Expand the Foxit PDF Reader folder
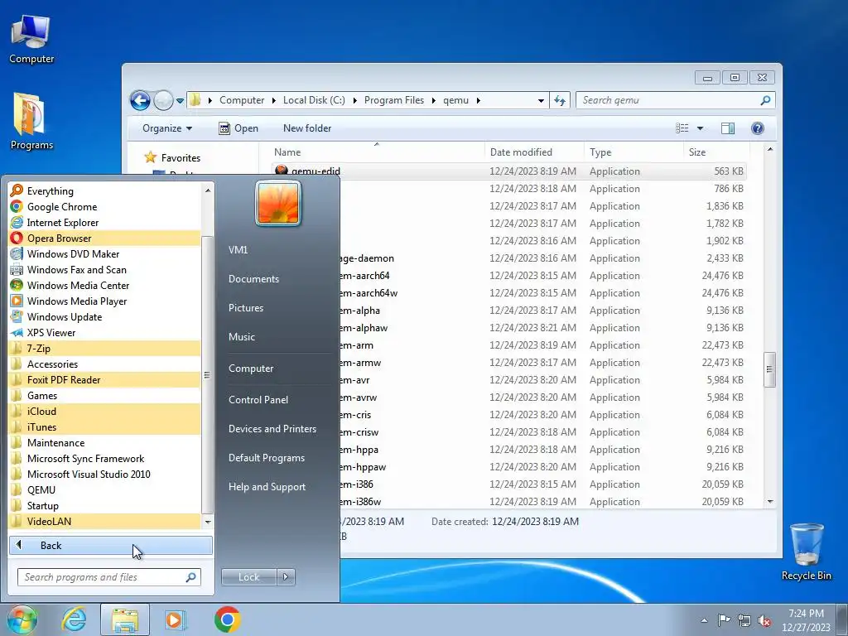Screen dimensions: 848x636 [x=104, y=379]
